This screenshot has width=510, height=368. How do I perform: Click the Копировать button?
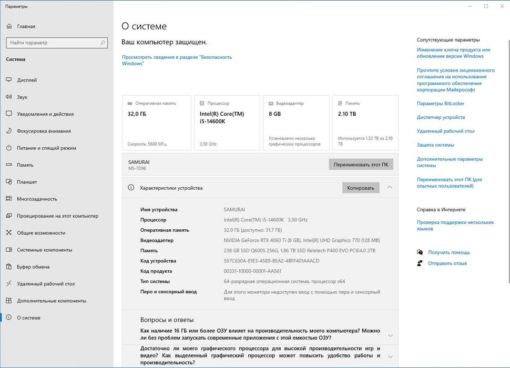pyautogui.click(x=361, y=188)
